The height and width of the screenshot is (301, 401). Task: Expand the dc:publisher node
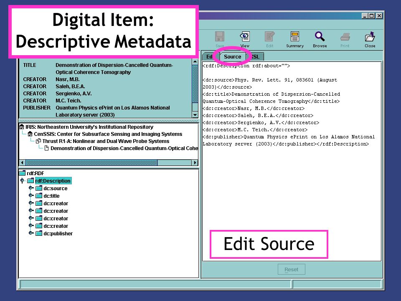(31, 233)
